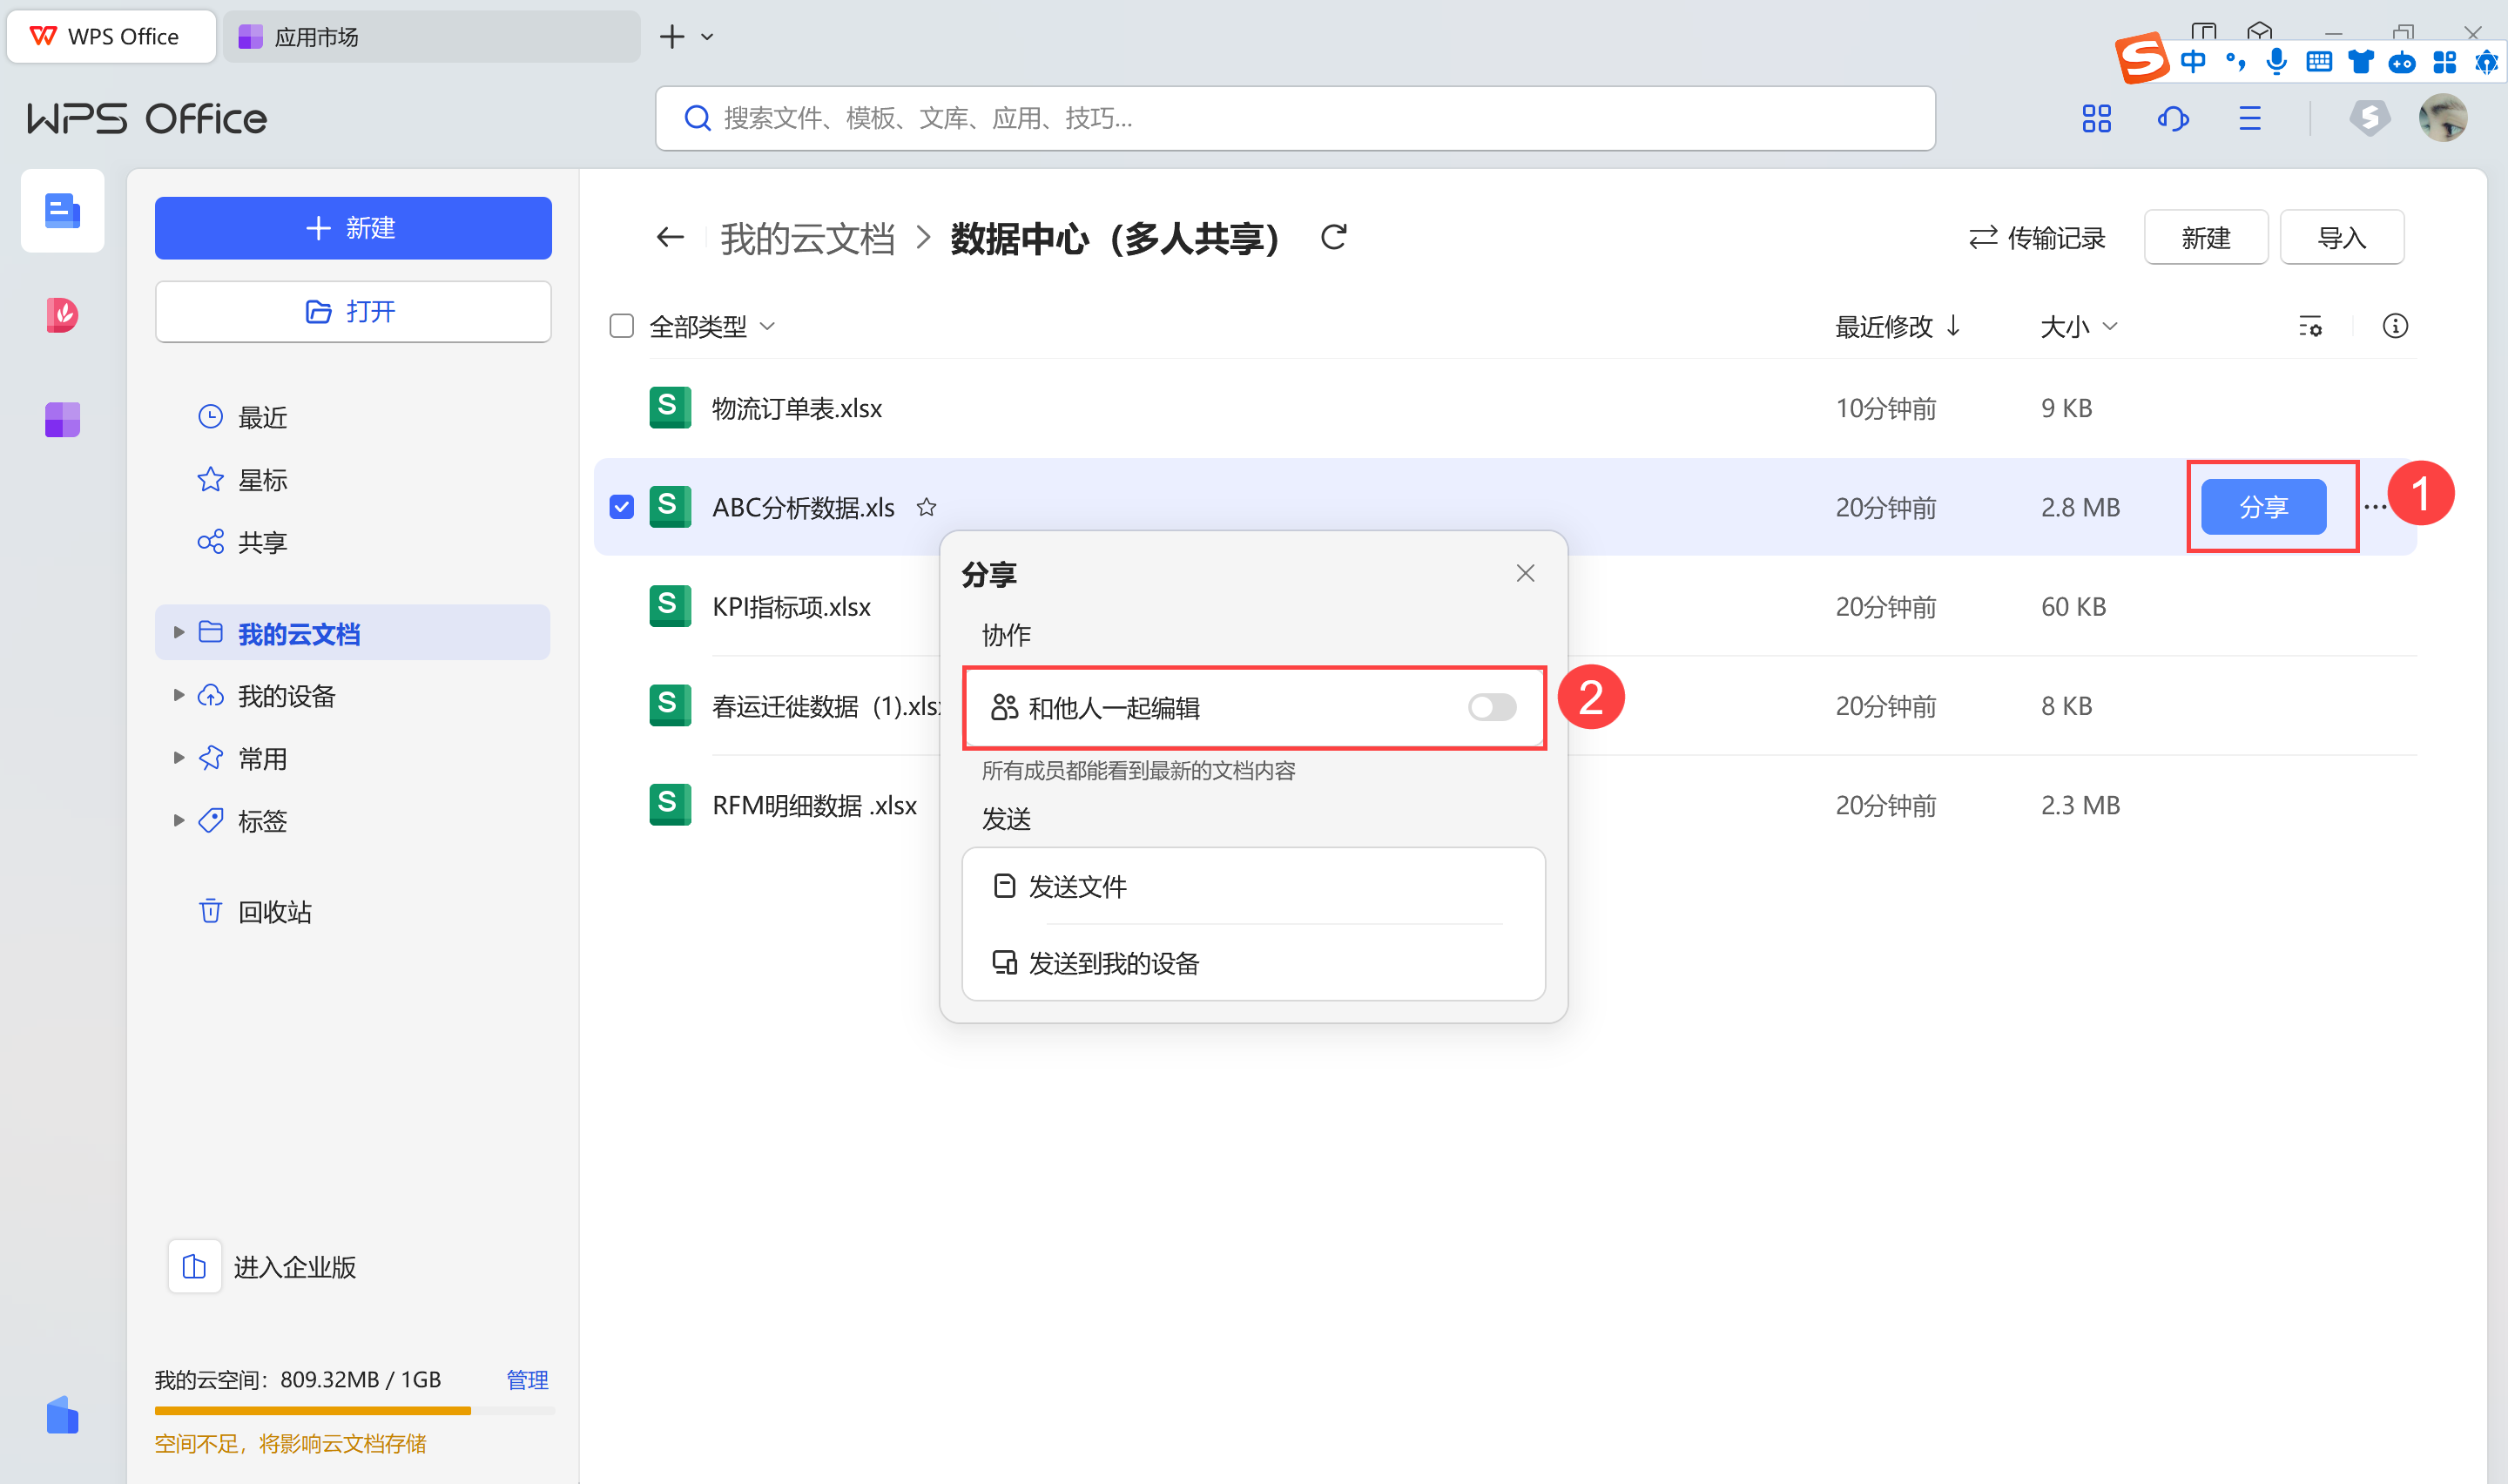Open the application grid icon in the header
This screenshot has height=1484, width=2508.
coord(2096,119)
